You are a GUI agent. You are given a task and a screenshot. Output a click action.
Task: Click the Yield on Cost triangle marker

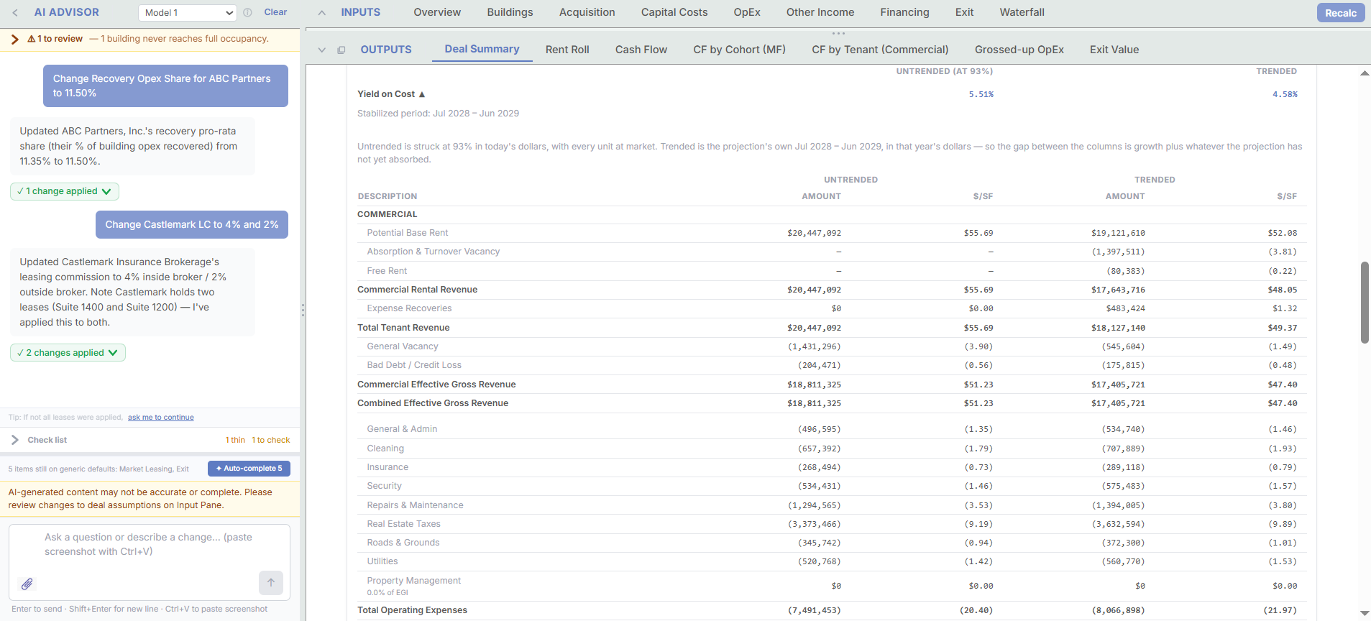tap(422, 94)
